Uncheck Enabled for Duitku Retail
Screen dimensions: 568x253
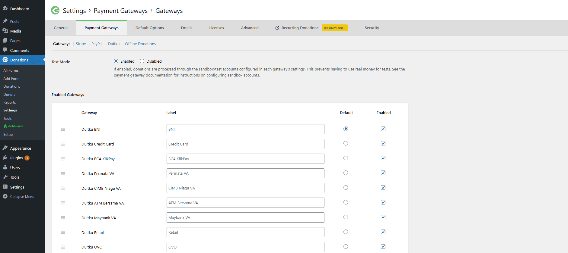(383, 232)
